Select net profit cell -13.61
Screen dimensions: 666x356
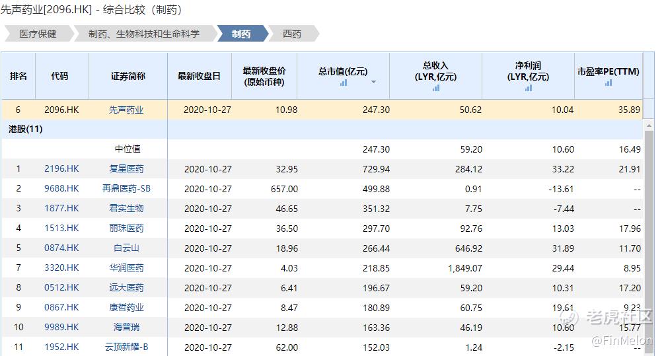click(561, 189)
